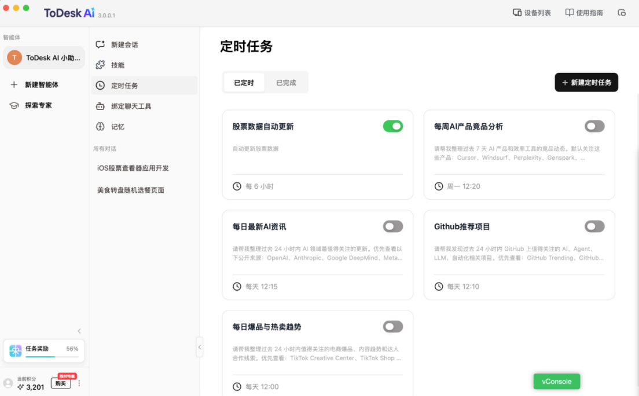Open 绑定聊天工具 menu item
The height and width of the screenshot is (396, 639).
point(144,106)
